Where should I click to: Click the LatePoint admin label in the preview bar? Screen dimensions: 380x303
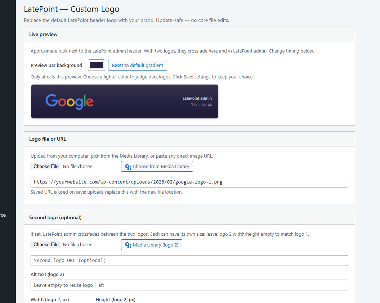[x=197, y=98]
